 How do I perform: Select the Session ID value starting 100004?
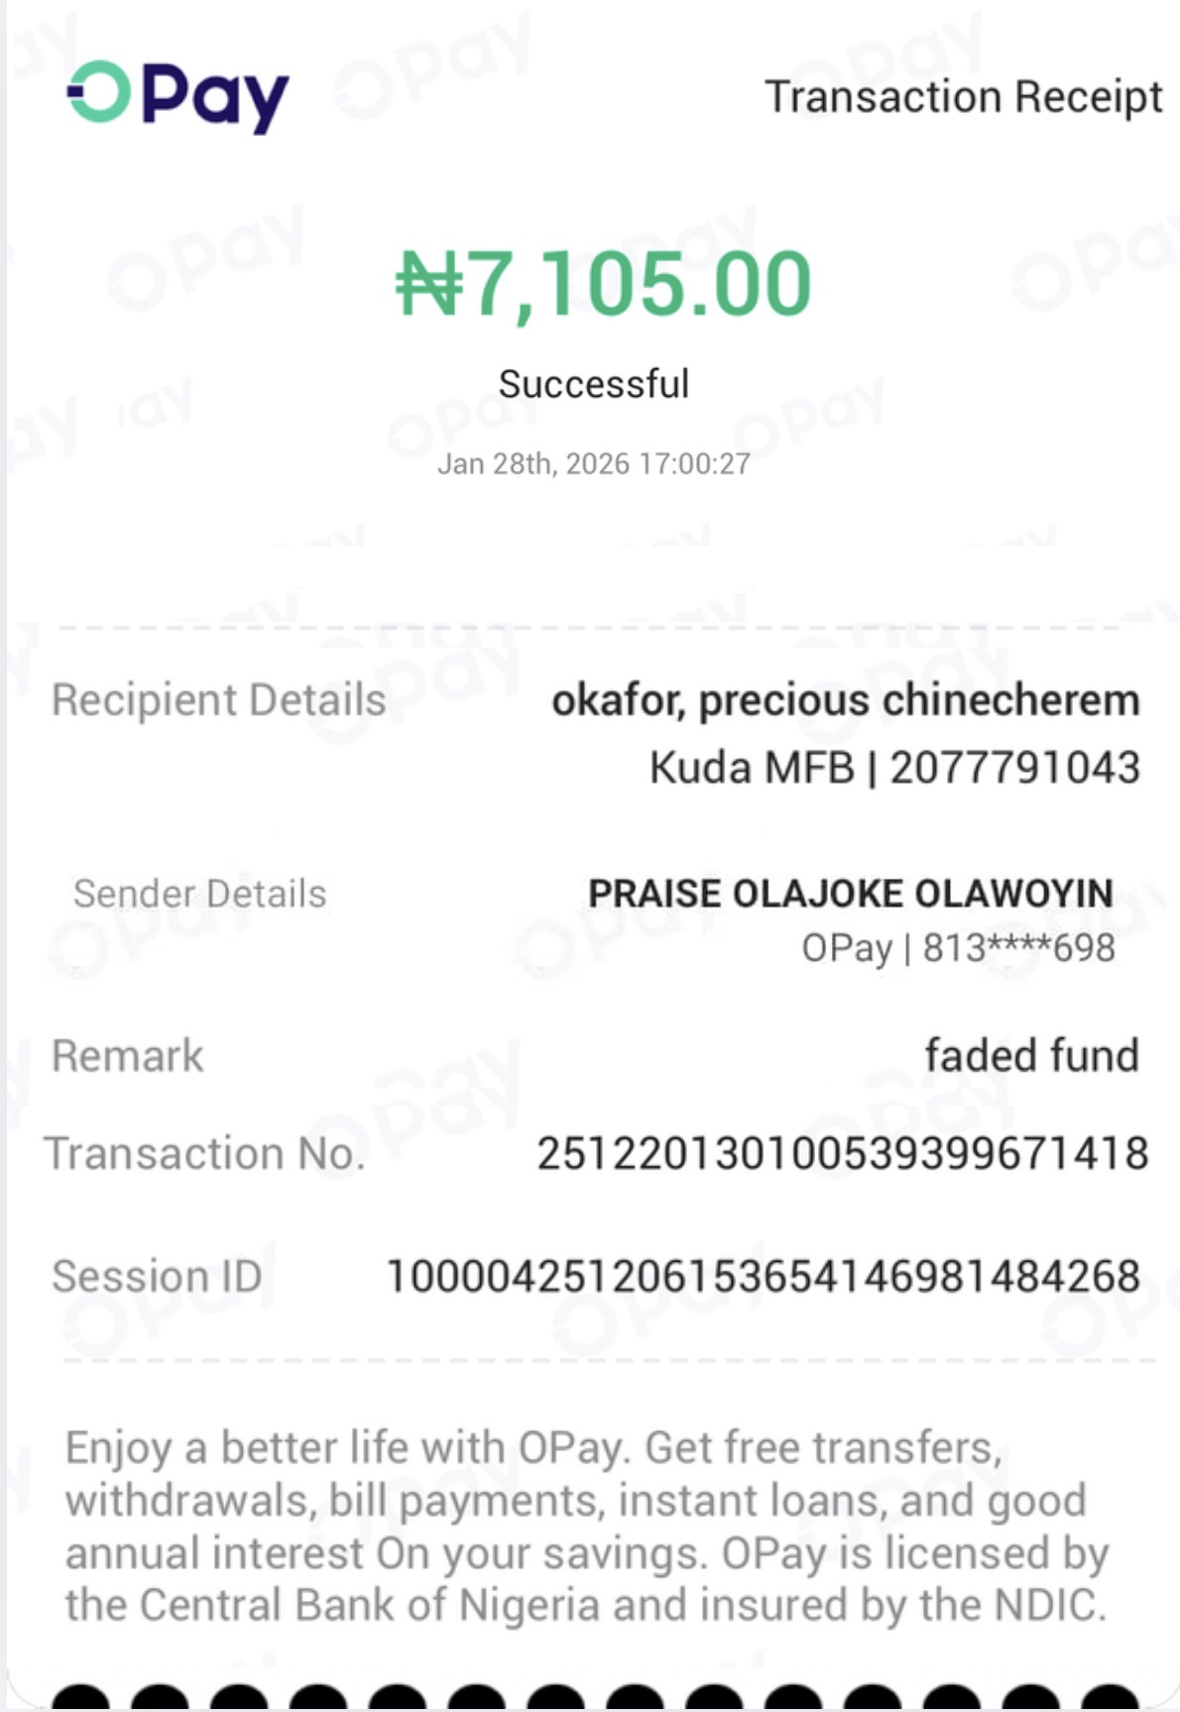pos(763,1277)
